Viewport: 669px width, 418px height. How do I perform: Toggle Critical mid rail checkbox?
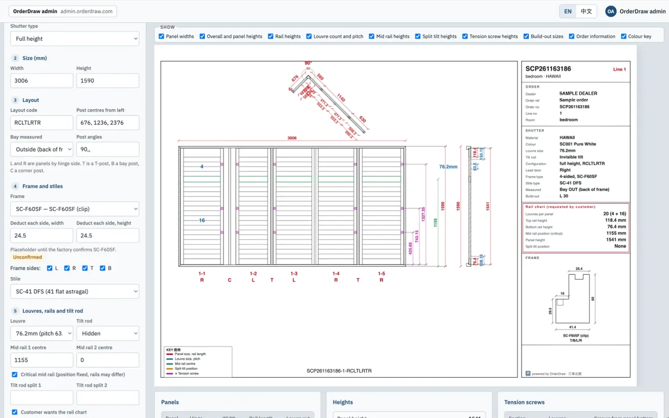pos(15,375)
